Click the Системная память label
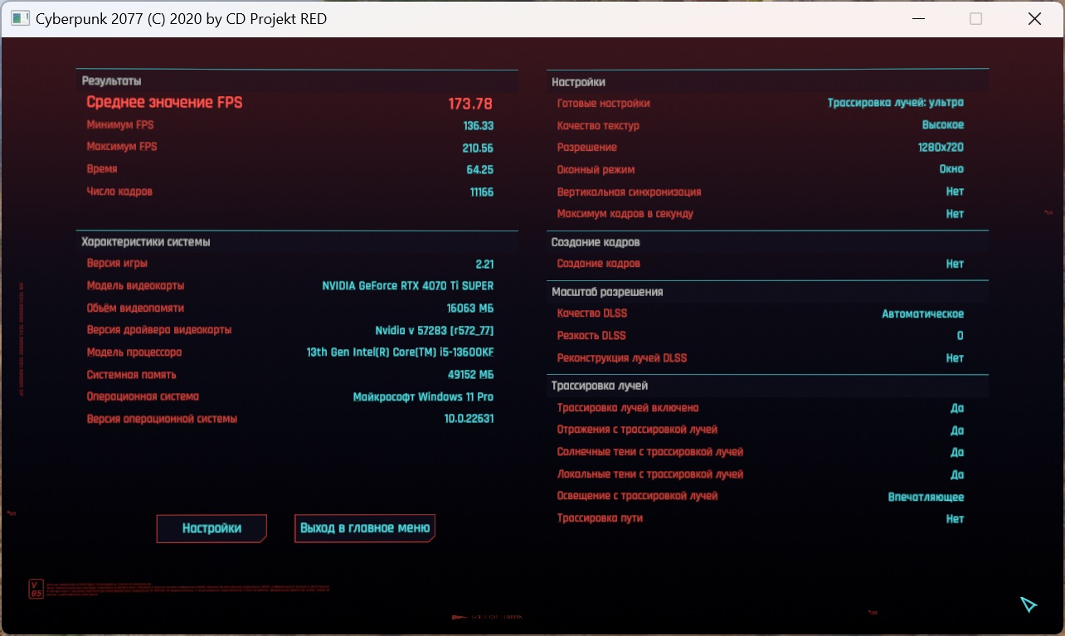 [131, 375]
